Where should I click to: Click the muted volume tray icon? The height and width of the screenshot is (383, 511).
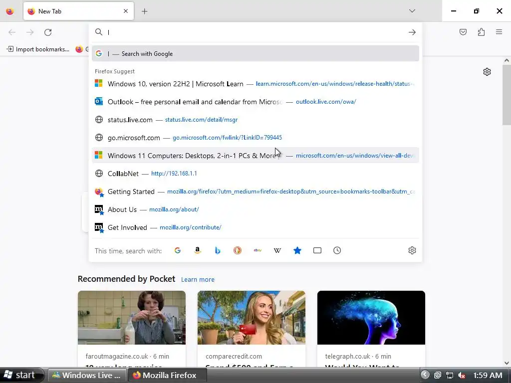click(x=462, y=375)
